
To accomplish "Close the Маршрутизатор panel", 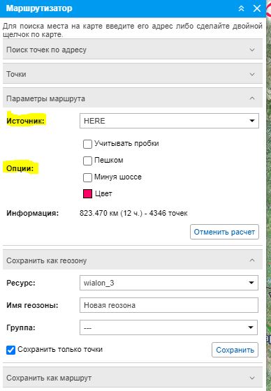I will (x=257, y=8).
